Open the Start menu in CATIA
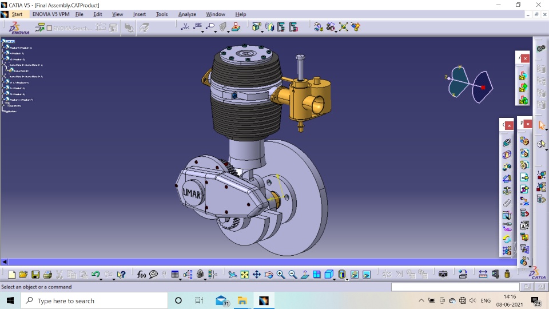The height and width of the screenshot is (309, 549). (17, 14)
